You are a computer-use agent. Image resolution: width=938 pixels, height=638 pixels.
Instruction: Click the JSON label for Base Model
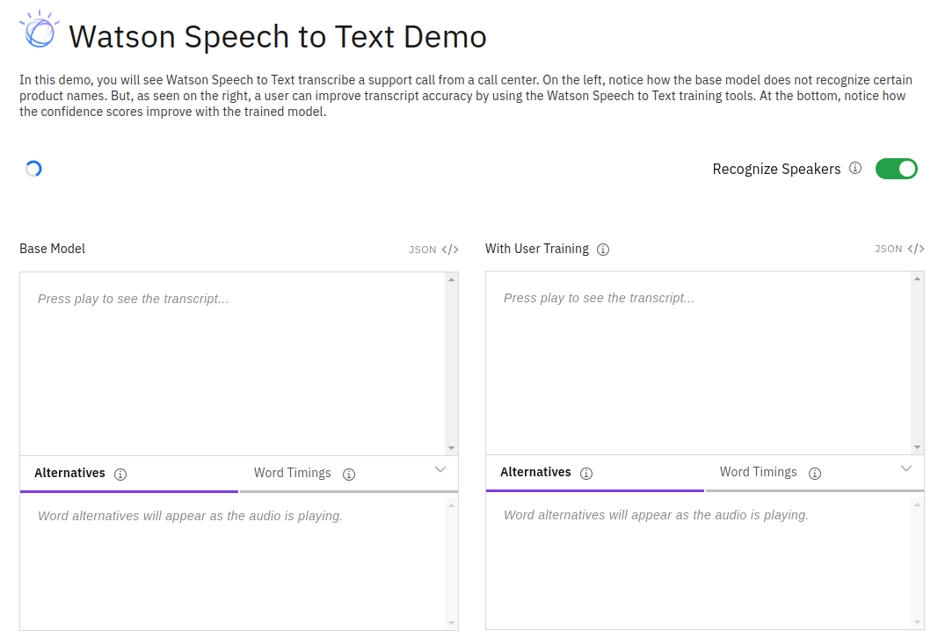422,250
